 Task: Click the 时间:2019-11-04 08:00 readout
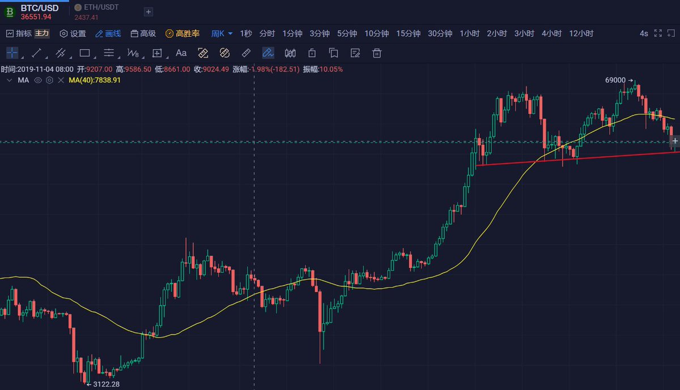[37, 69]
